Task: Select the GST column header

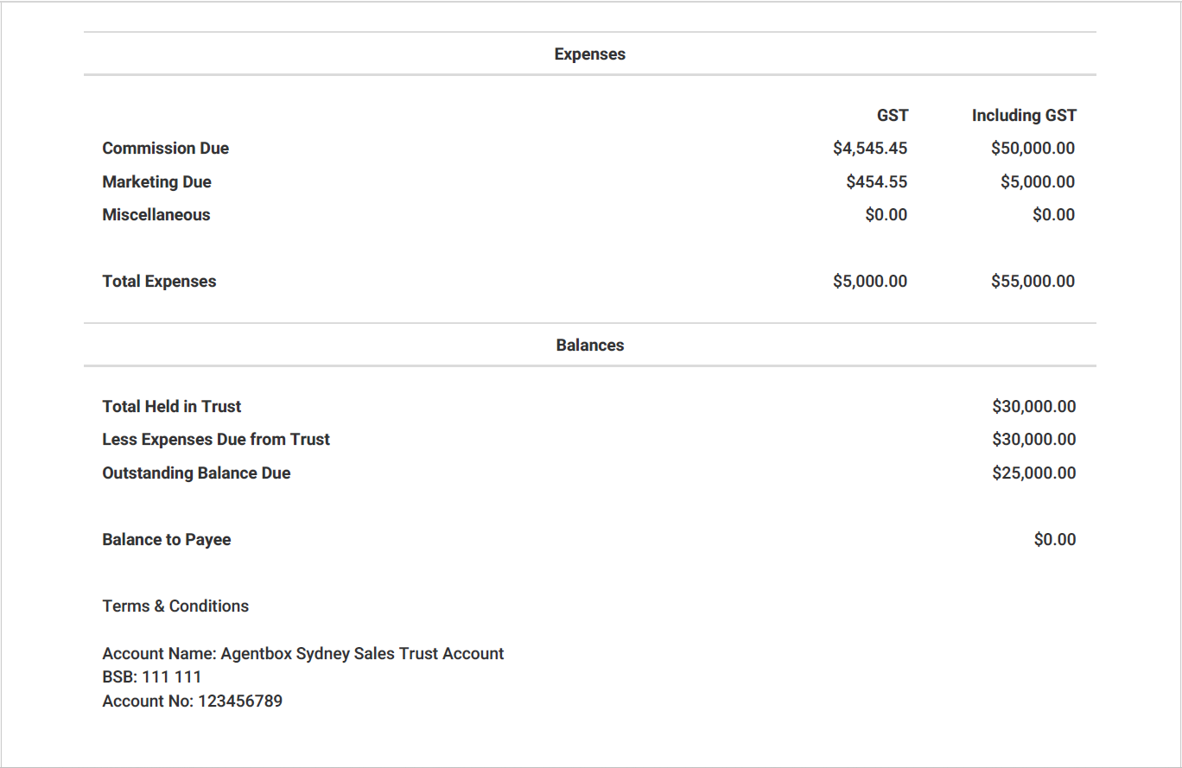Action: pyautogui.click(x=893, y=116)
